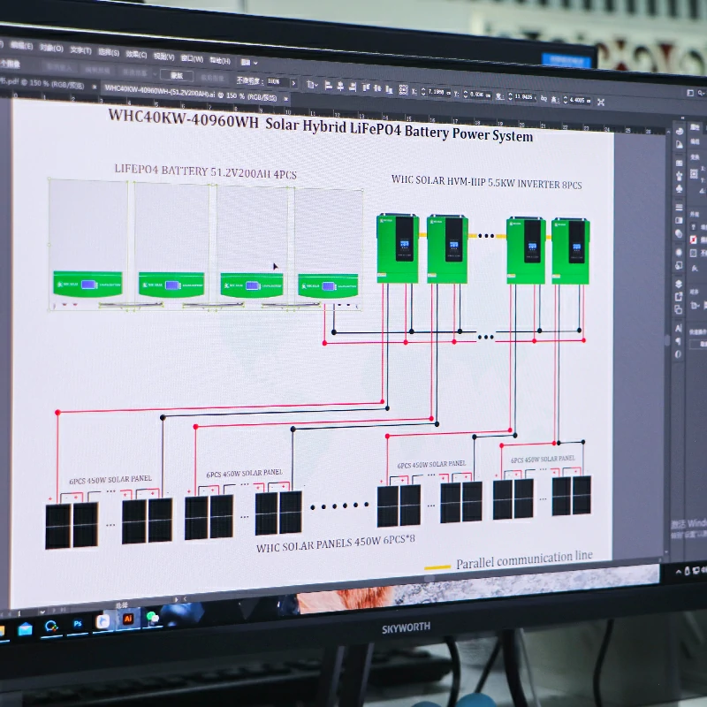Viewport: 707px width, 707px height.
Task: Step the width value
Action: [x=510, y=96]
